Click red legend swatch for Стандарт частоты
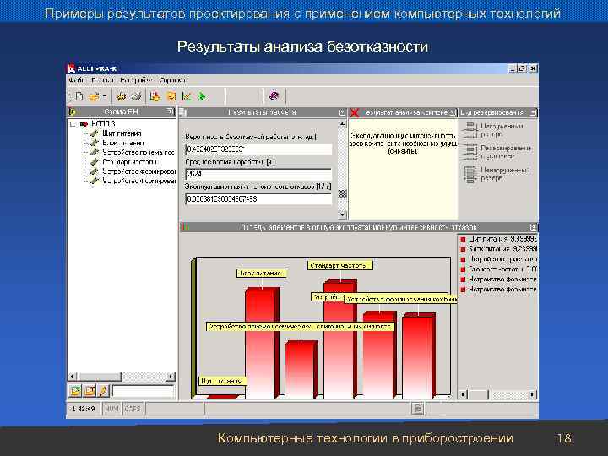608x456 pixels. [463, 269]
